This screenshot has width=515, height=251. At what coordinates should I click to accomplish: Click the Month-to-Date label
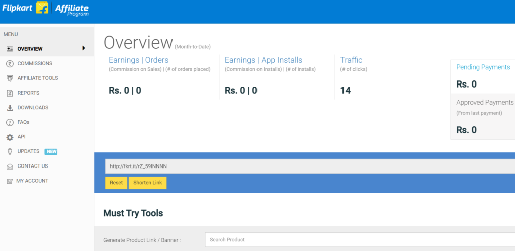(193, 47)
